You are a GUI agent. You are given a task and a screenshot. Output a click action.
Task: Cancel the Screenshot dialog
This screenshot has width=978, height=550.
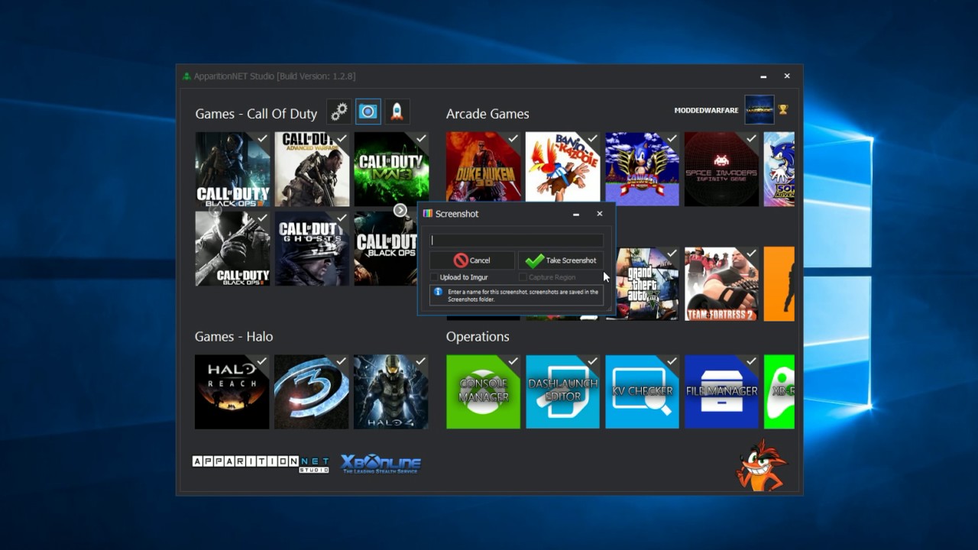point(471,260)
